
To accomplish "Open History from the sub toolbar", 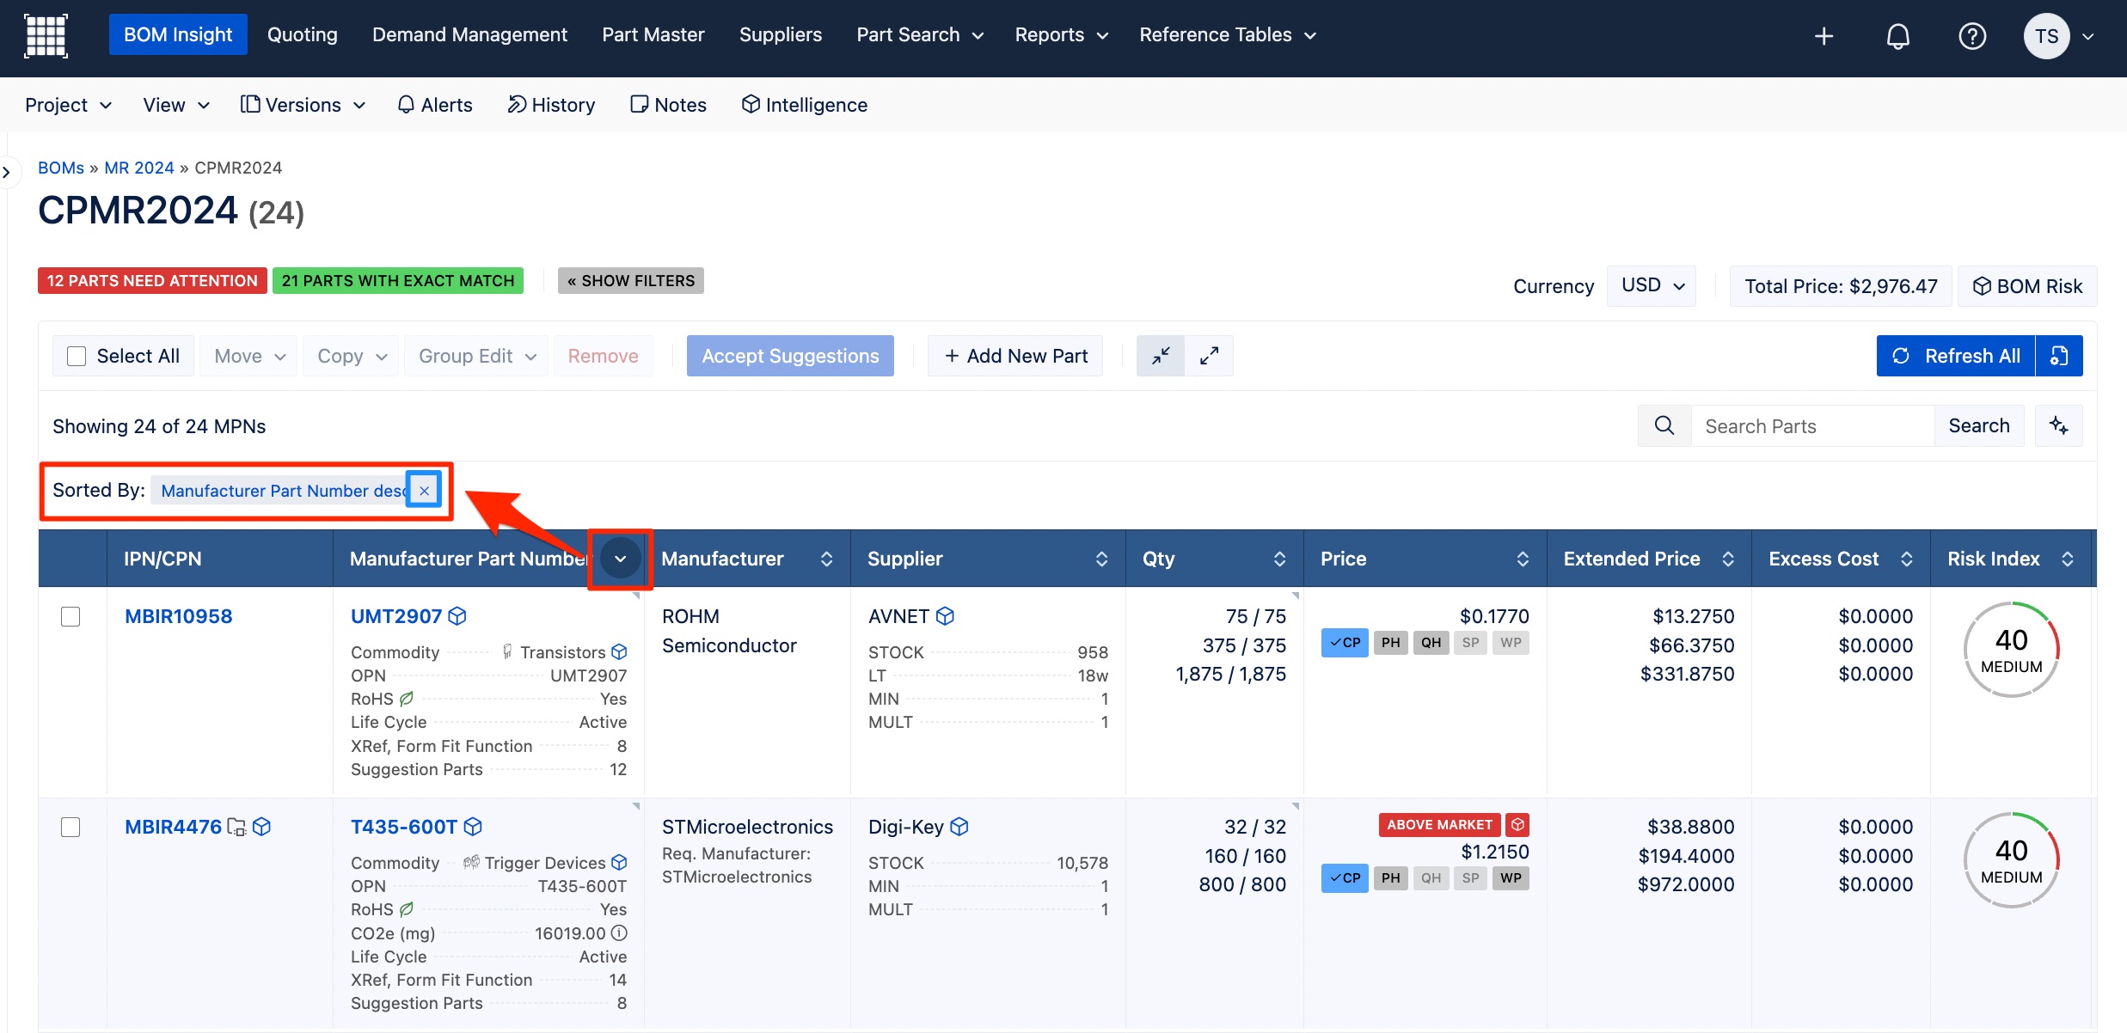I will [x=551, y=105].
